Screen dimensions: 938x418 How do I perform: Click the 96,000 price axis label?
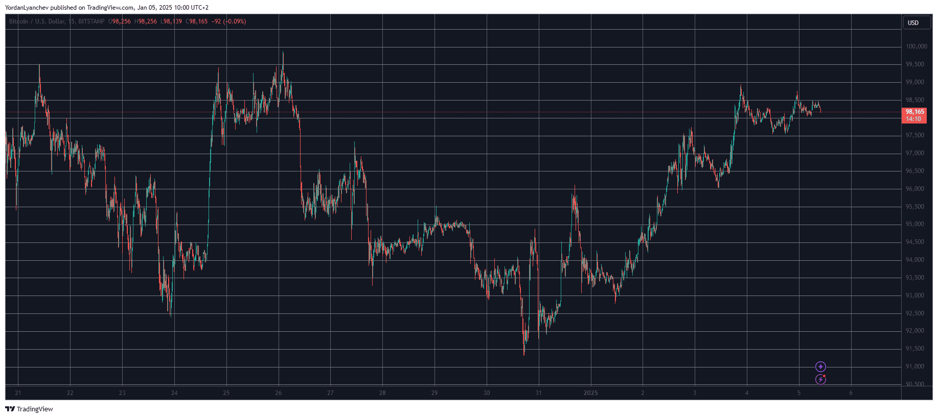(x=914, y=189)
